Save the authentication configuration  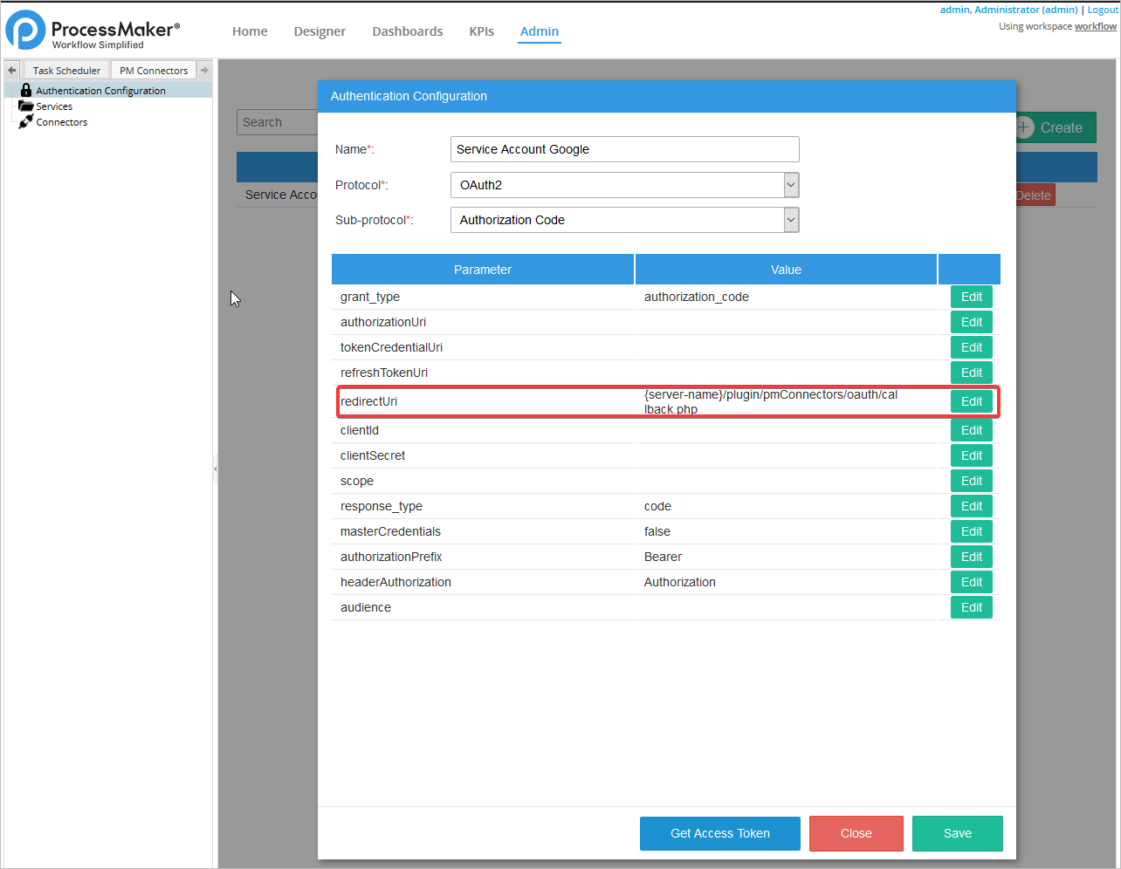(x=957, y=833)
